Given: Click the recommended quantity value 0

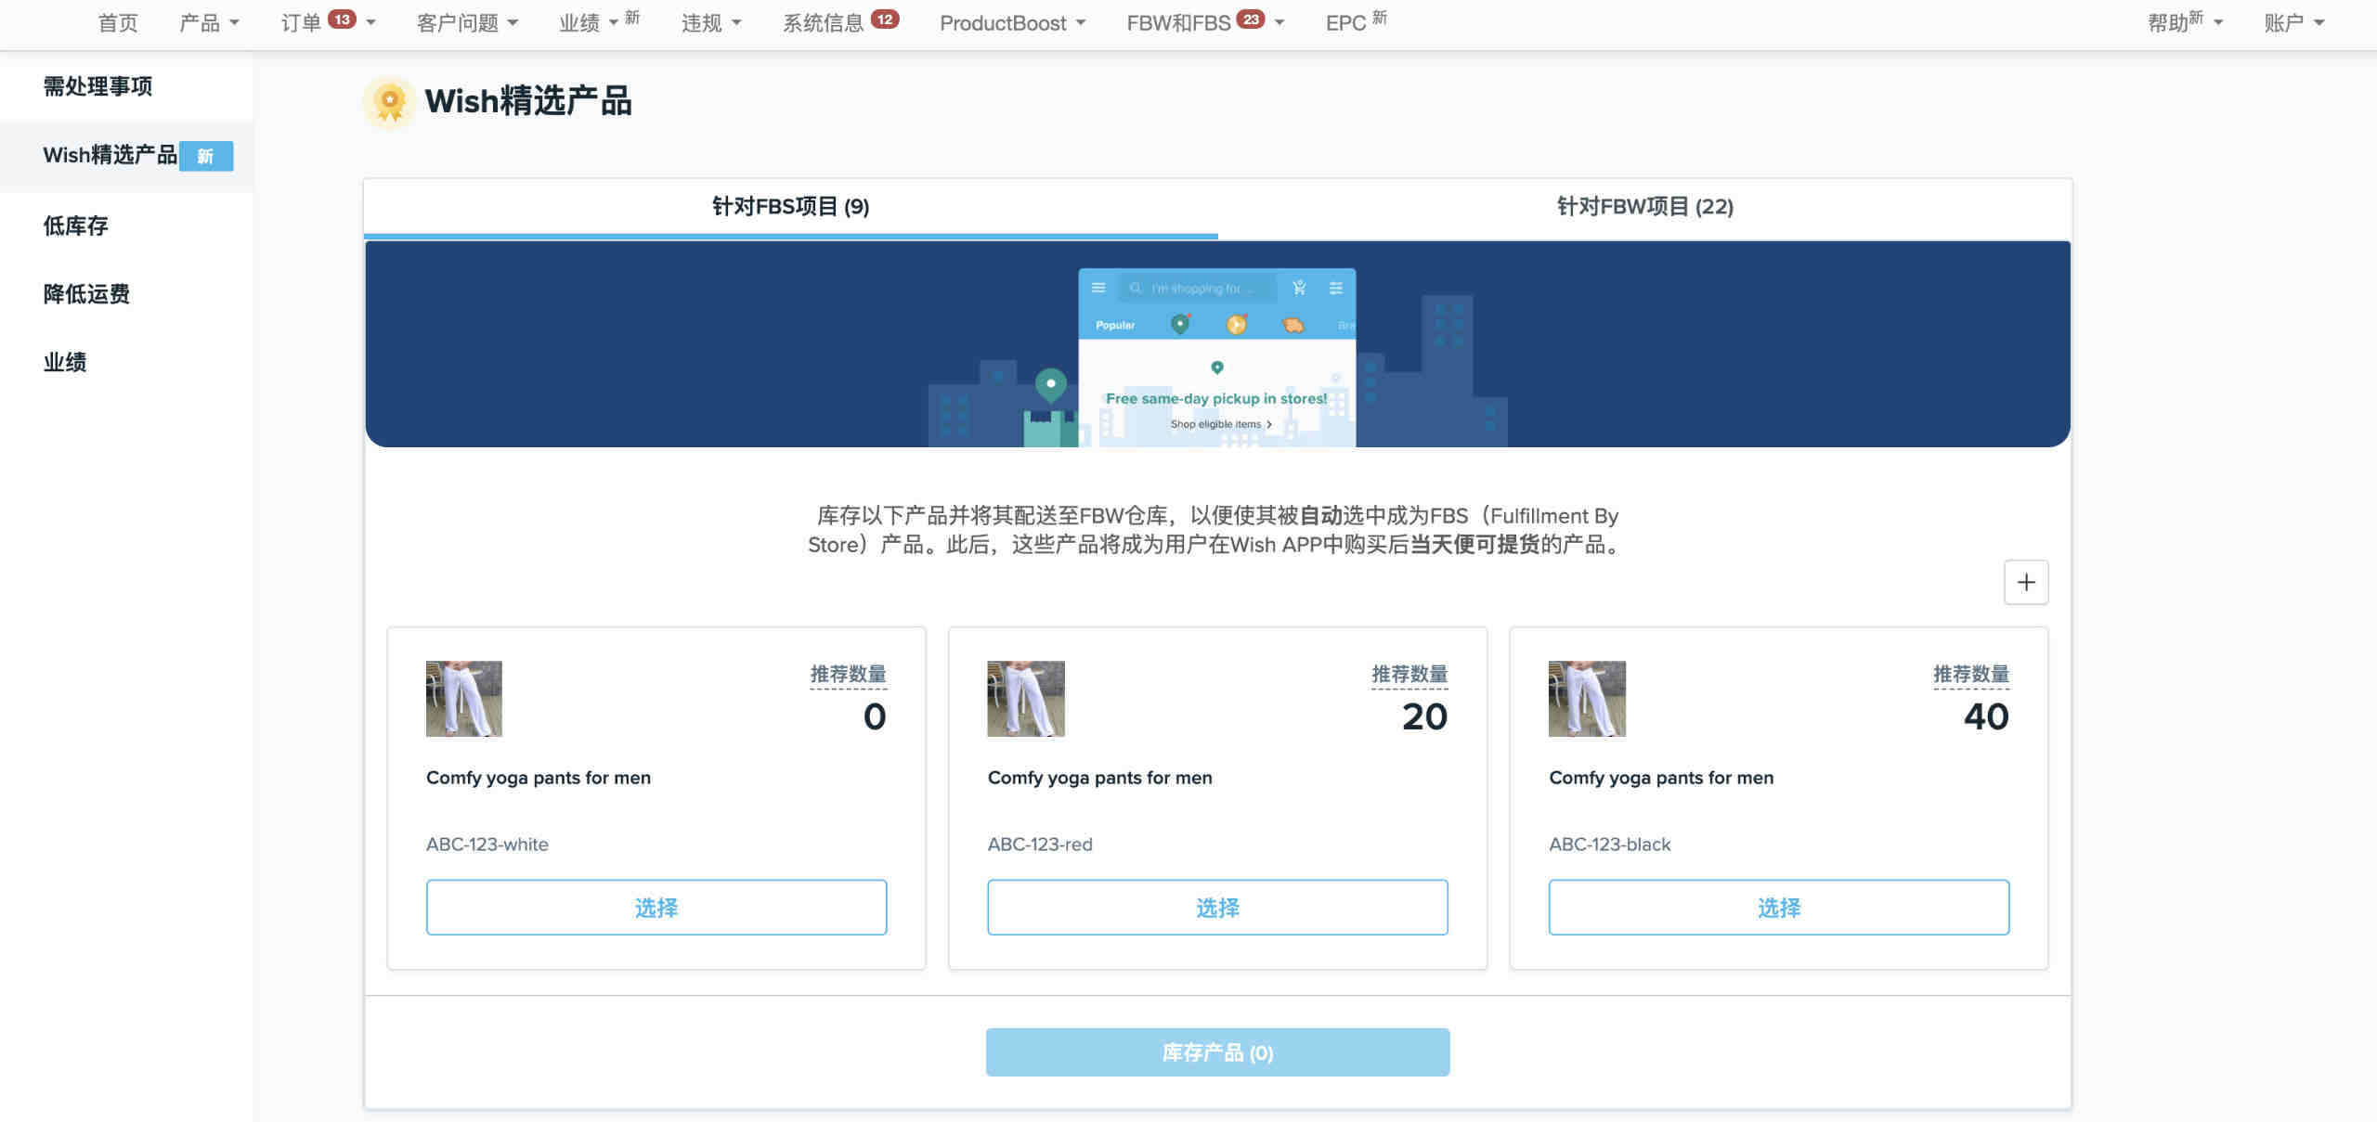Looking at the screenshot, I should [x=875, y=716].
